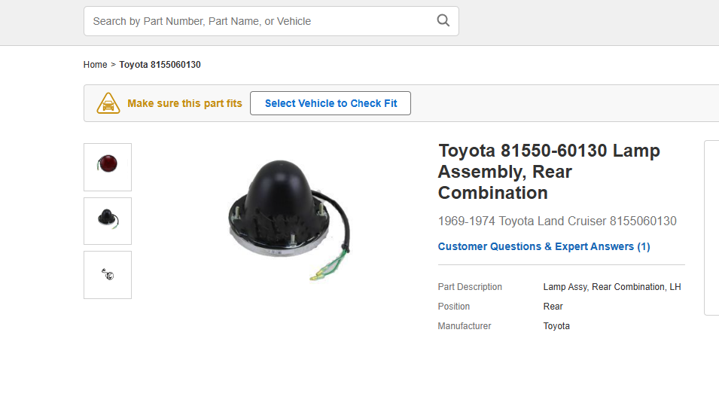Click the main lamp assembly product image

(x=288, y=220)
